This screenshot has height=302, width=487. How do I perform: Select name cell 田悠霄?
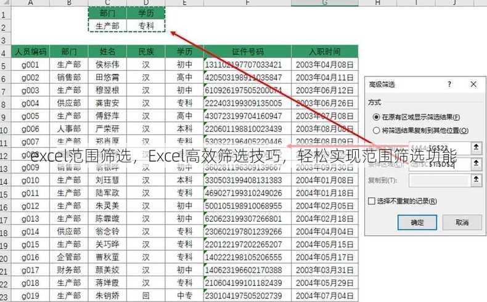107,77
